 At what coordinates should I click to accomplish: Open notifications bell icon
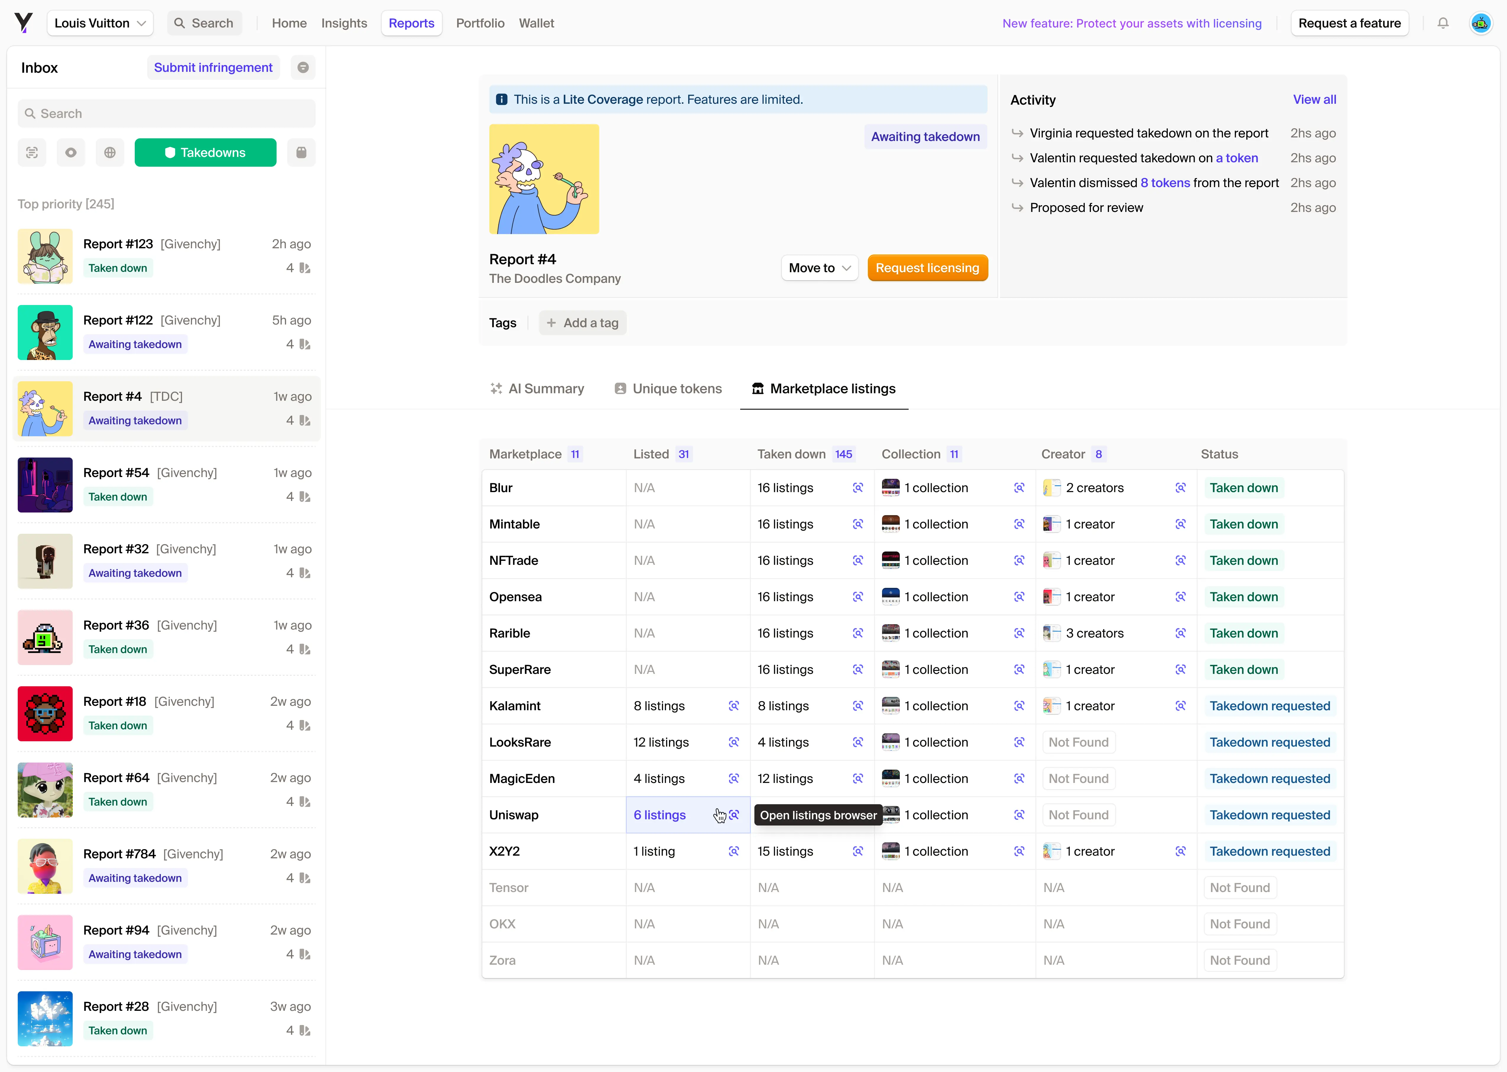click(x=1443, y=23)
